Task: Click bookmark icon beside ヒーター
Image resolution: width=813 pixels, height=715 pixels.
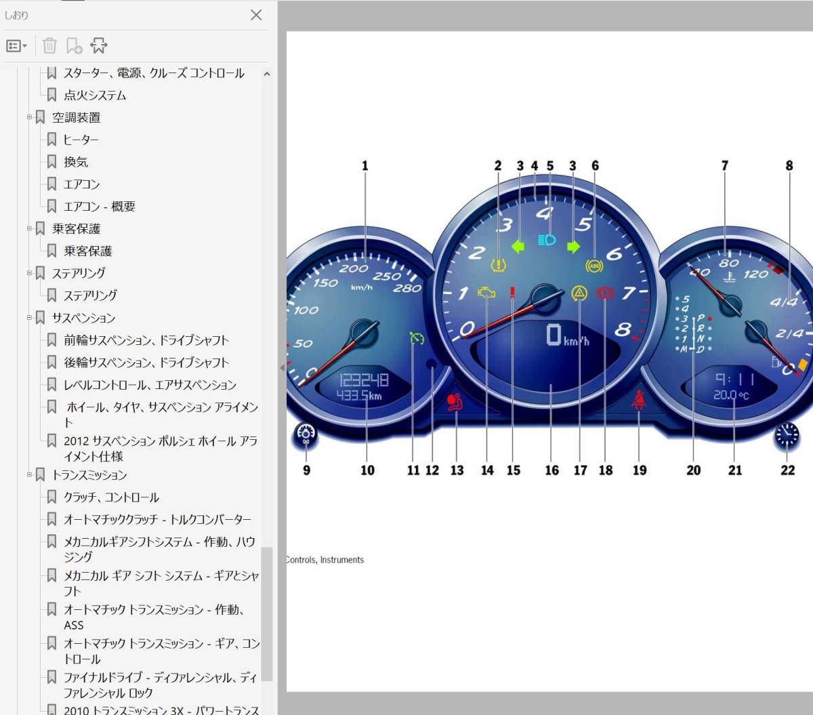Action: click(51, 140)
